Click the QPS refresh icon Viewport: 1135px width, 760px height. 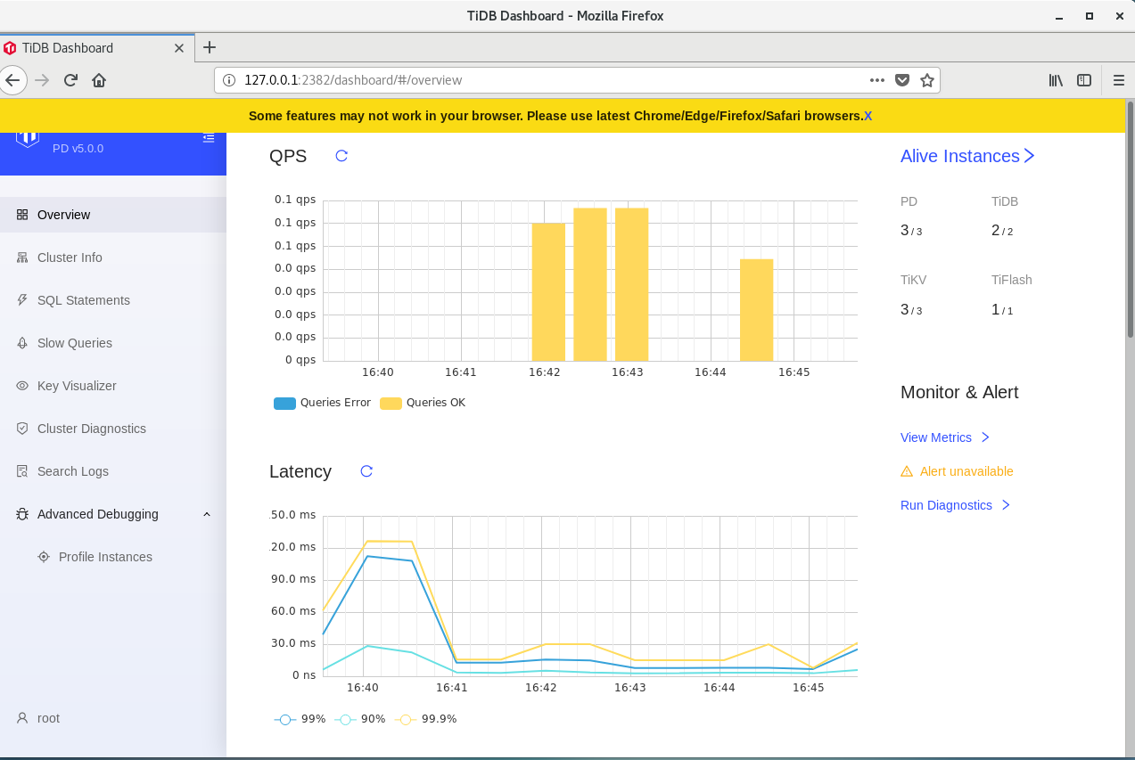341,156
